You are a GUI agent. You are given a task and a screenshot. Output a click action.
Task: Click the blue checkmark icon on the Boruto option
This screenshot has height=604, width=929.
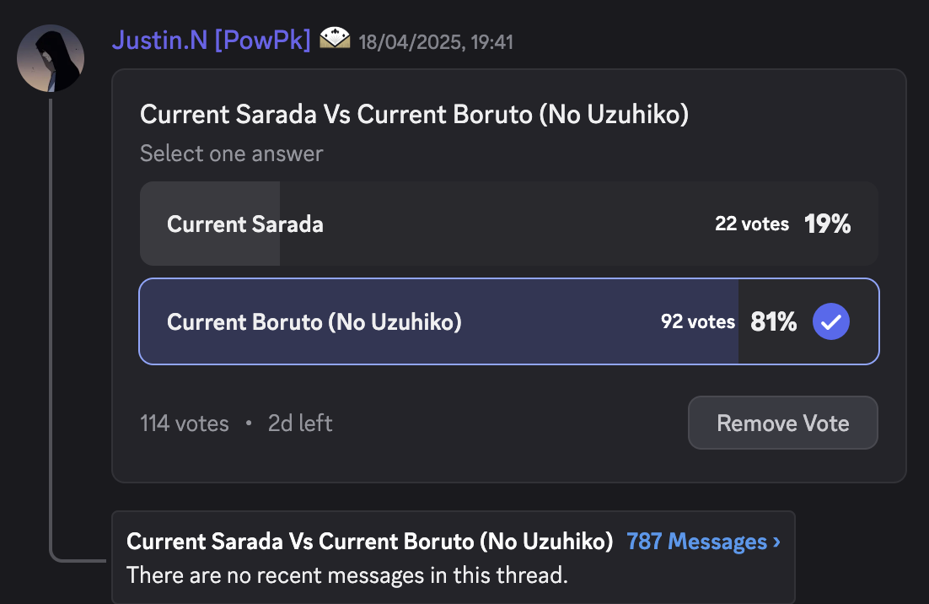click(830, 321)
